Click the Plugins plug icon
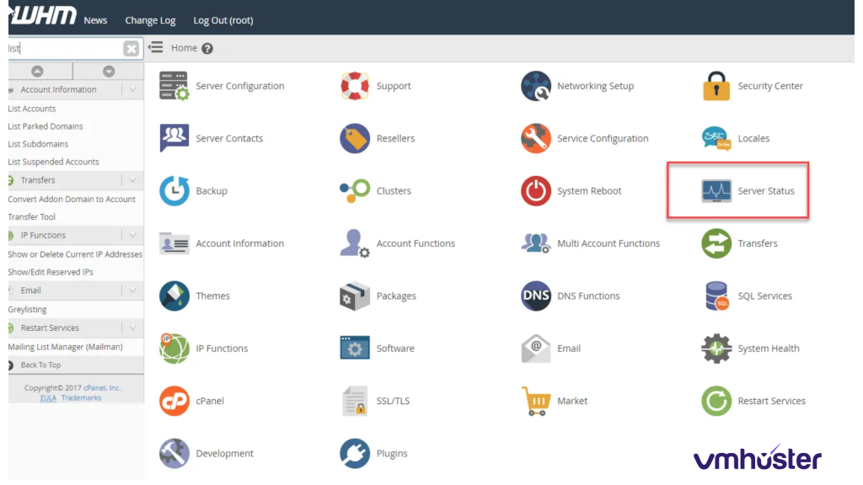 click(353, 453)
